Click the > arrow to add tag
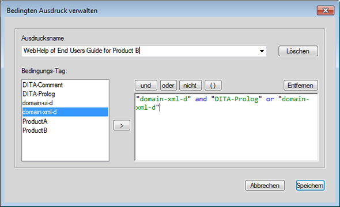Image resolution: width=340 pixels, height=207 pixels. tap(122, 125)
